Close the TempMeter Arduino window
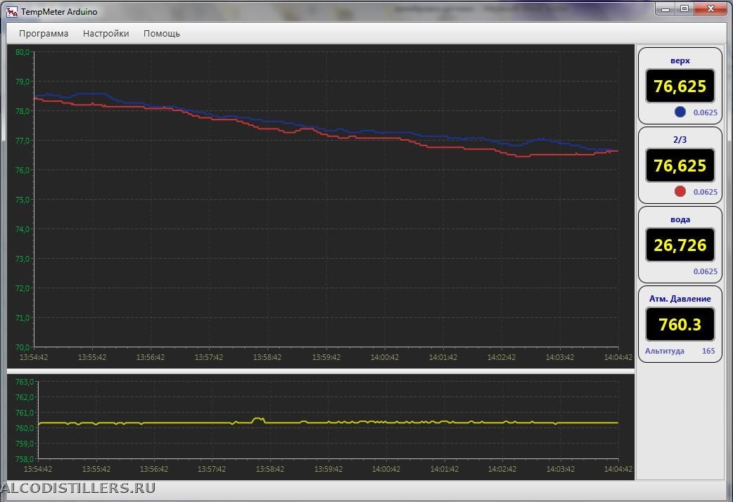The image size is (733, 502). pyautogui.click(x=711, y=9)
